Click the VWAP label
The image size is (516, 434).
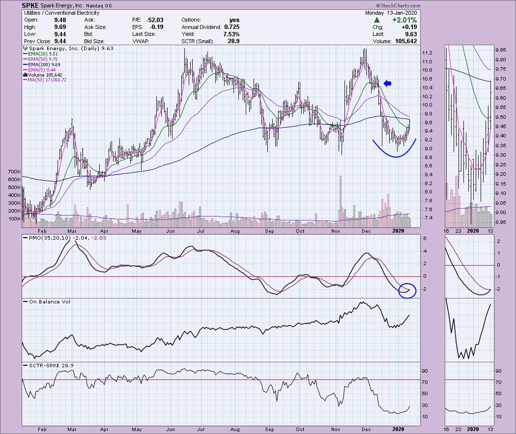[x=141, y=41]
